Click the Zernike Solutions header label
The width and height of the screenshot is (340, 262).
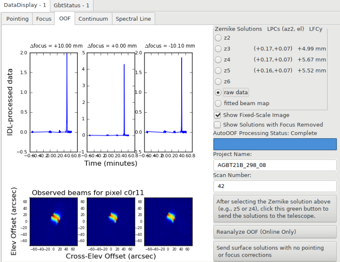[238, 29]
